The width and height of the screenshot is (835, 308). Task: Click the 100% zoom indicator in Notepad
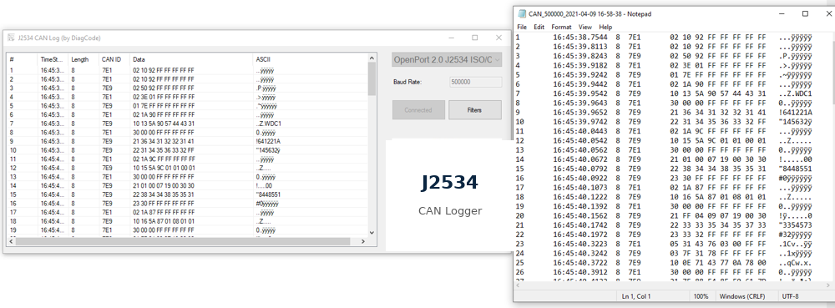point(701,296)
